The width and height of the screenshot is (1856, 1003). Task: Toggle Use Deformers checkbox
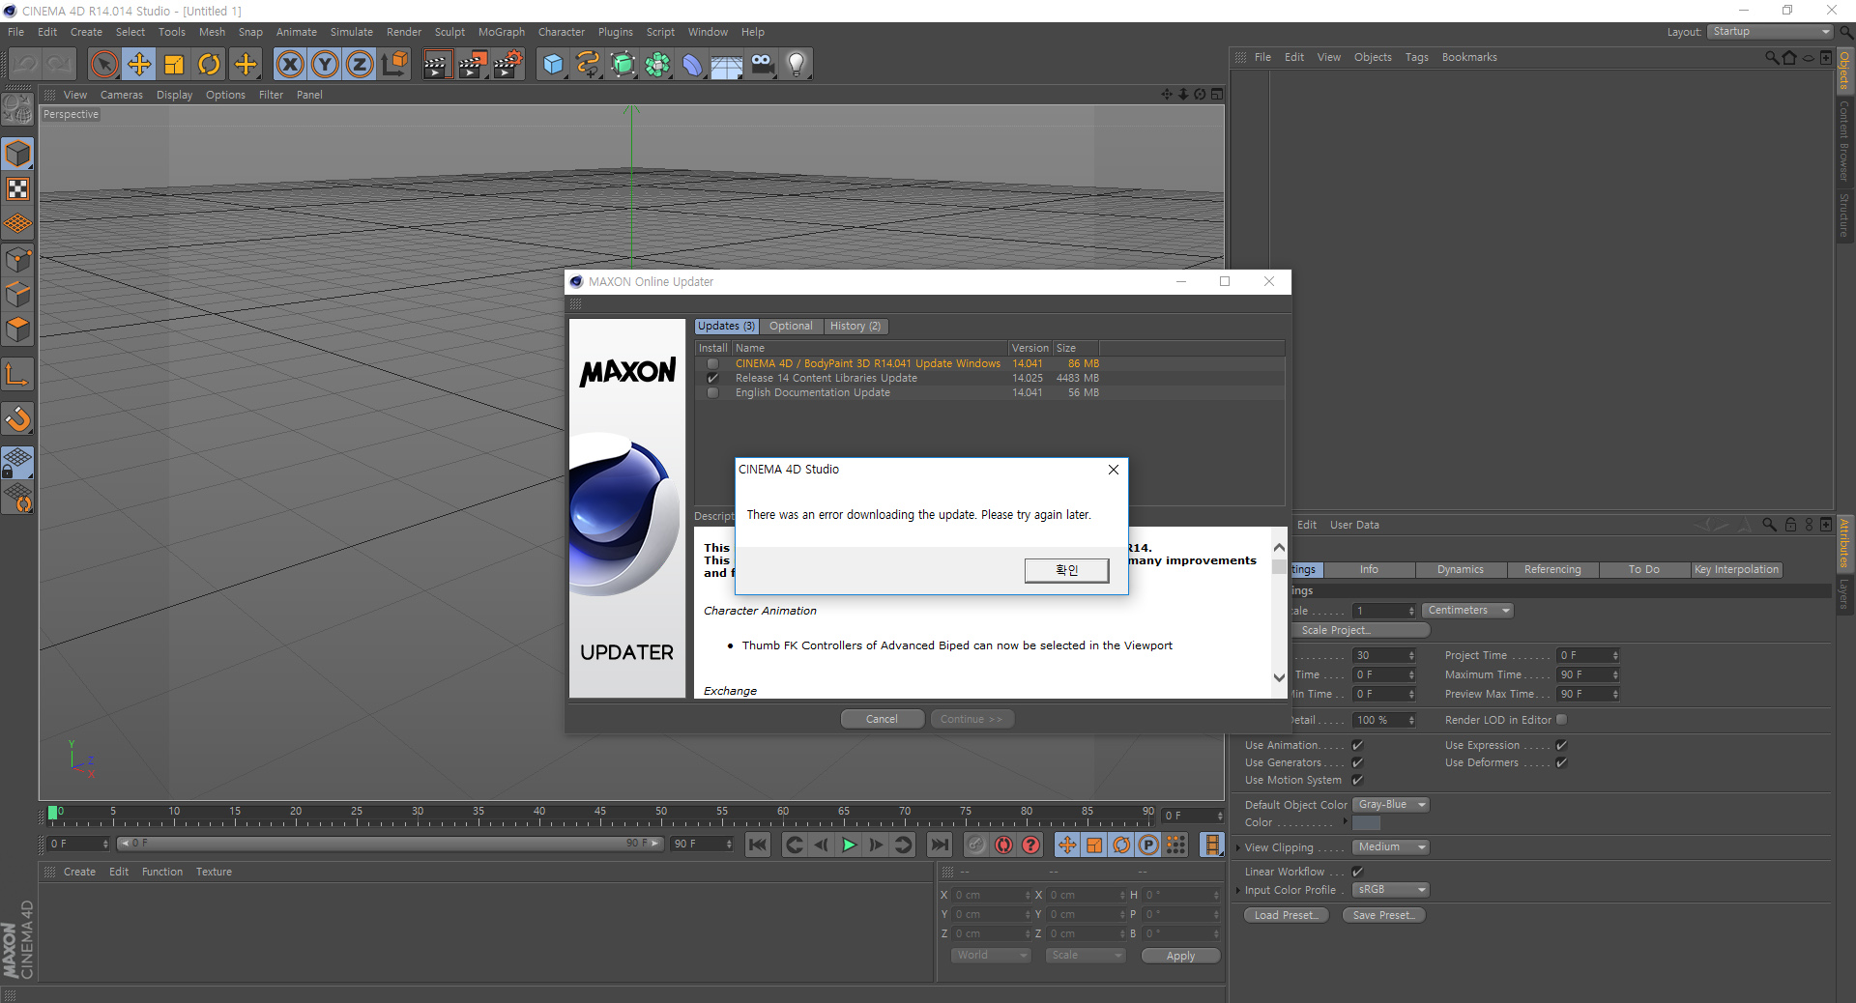pos(1561,762)
